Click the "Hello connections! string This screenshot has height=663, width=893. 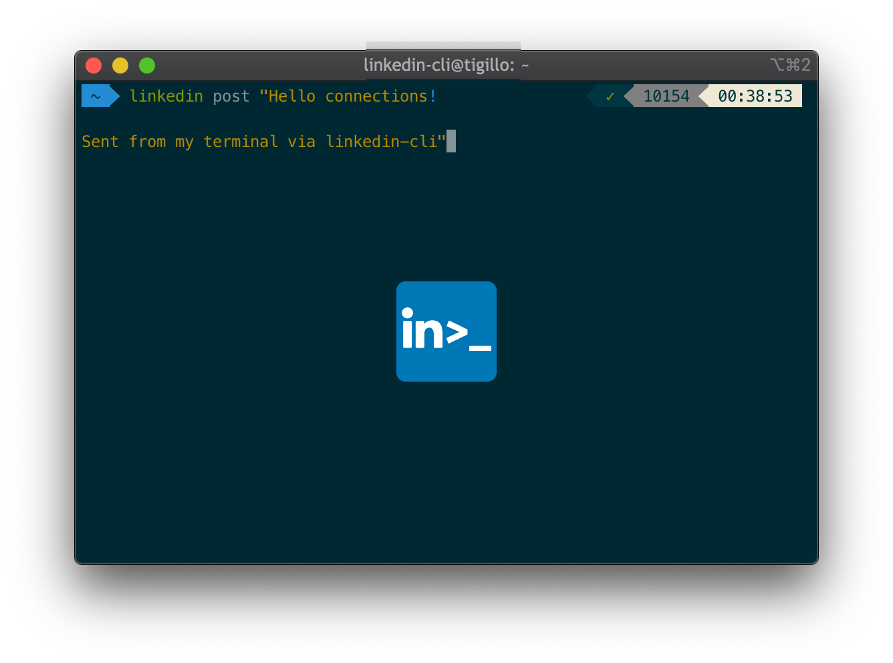click(x=348, y=96)
